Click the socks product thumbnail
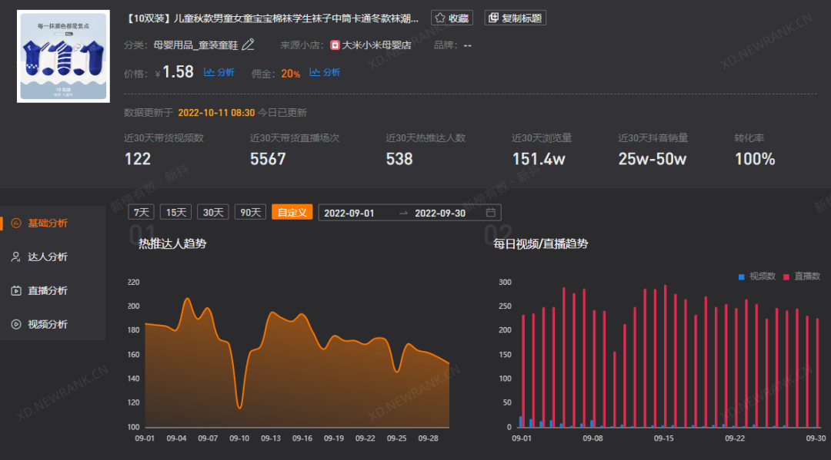This screenshot has height=460, width=831. [64, 56]
